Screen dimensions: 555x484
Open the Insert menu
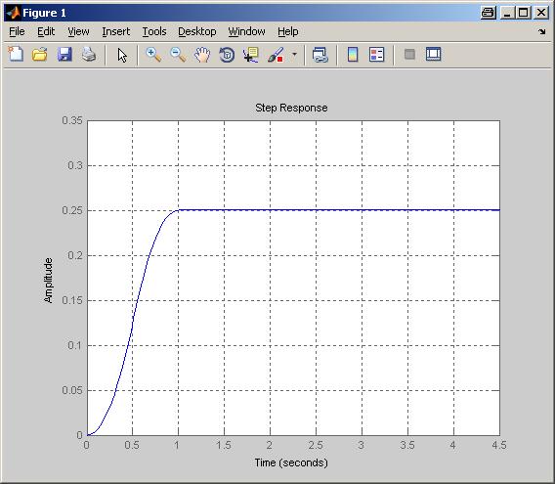pyautogui.click(x=115, y=31)
